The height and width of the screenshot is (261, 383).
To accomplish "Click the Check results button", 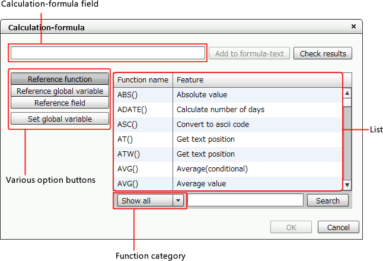I will point(323,53).
